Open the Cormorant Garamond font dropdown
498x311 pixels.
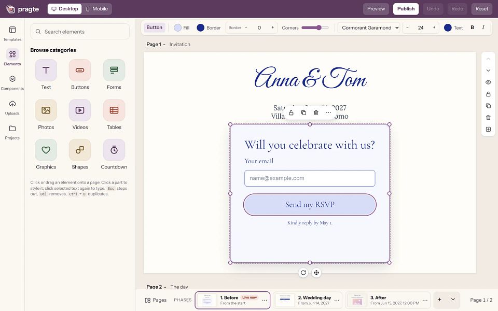click(x=369, y=27)
